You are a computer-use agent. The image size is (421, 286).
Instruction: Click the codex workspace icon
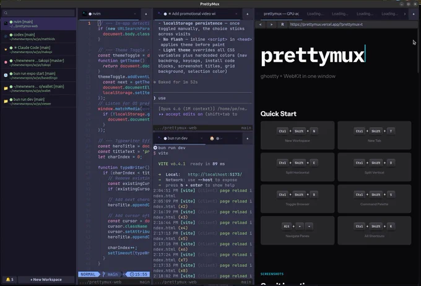click(x=6, y=37)
